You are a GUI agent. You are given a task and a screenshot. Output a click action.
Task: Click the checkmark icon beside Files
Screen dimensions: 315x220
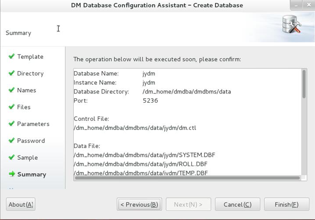tap(12, 107)
